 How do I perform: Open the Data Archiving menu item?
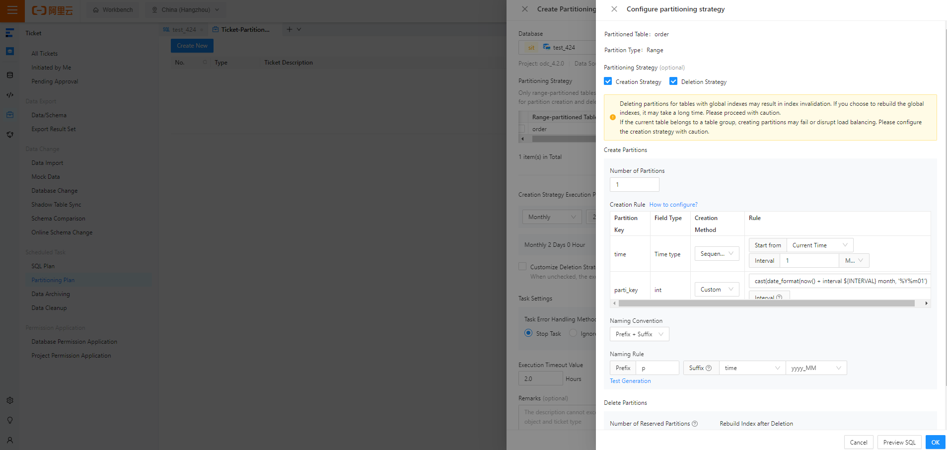51,294
